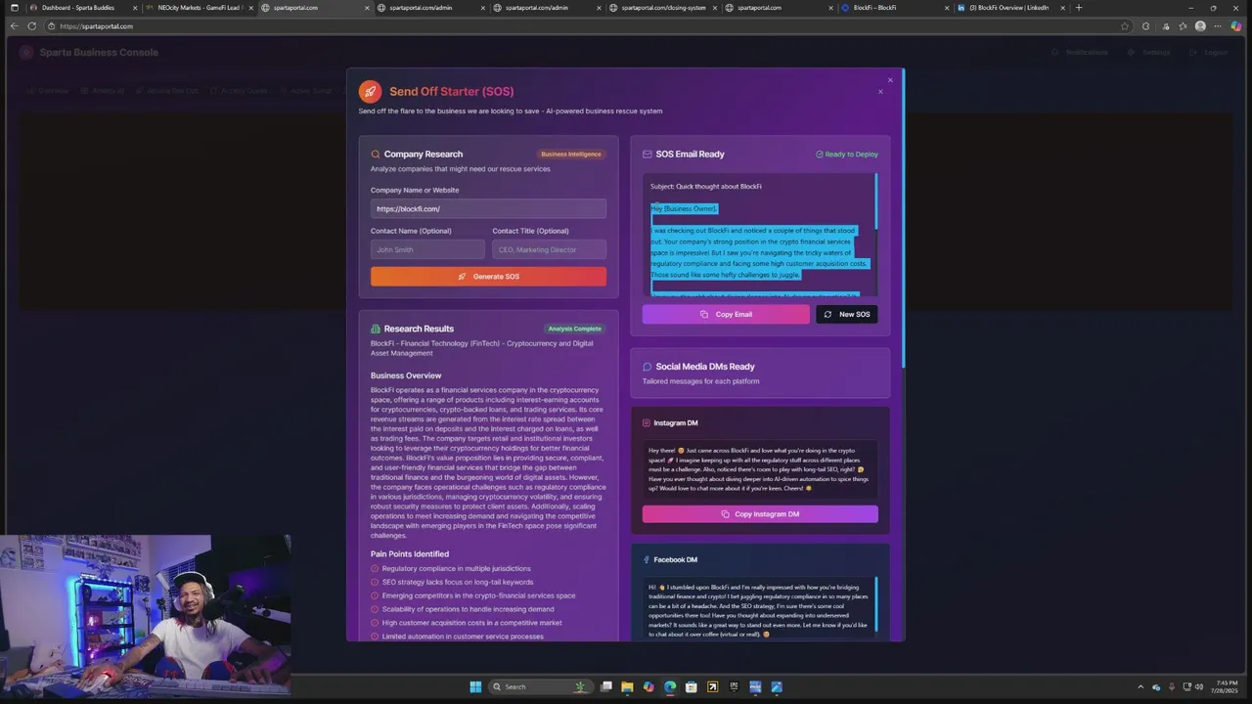
Task: Switch to BlockFi Overview LinkedIn tab
Action: tap(1009, 8)
